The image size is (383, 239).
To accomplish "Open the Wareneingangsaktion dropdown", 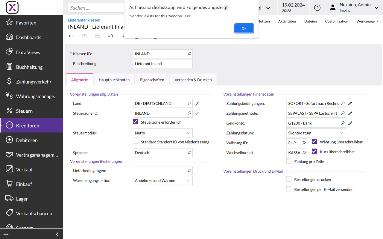I will click(163, 180).
